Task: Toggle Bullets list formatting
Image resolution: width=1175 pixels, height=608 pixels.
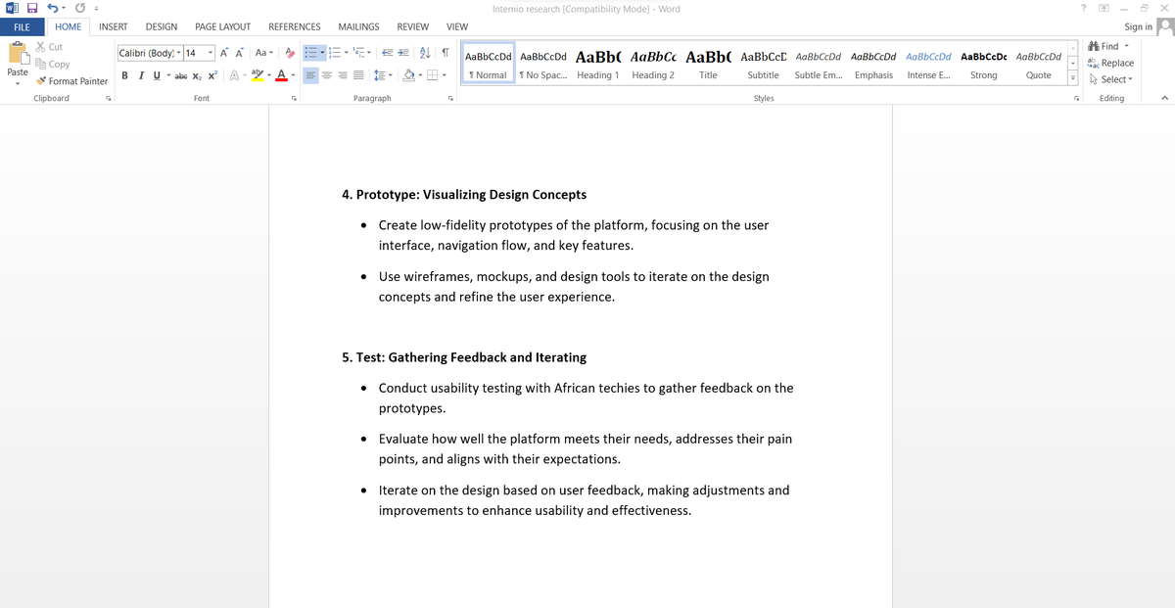Action: point(309,53)
